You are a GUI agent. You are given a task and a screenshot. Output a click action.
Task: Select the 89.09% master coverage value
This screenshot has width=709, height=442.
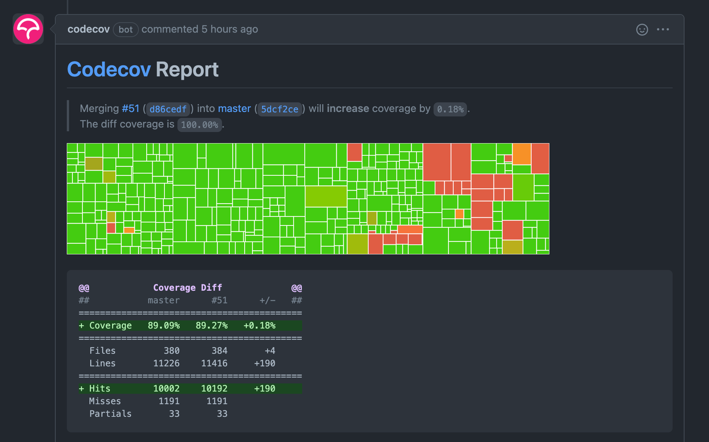pos(164,326)
